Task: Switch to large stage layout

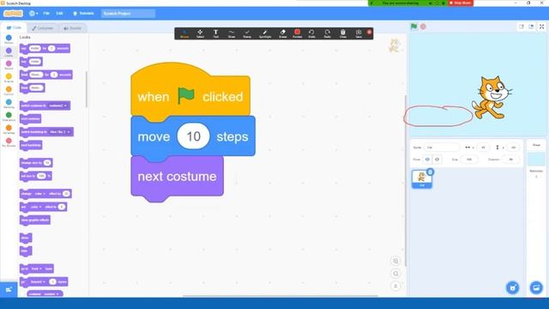Action: (x=531, y=27)
